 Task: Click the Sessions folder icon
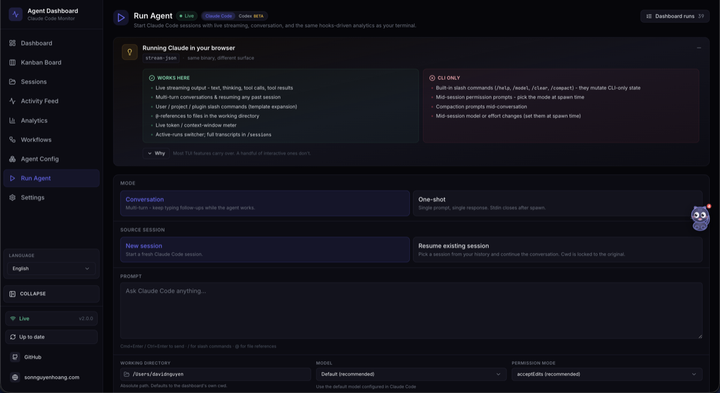coord(13,82)
